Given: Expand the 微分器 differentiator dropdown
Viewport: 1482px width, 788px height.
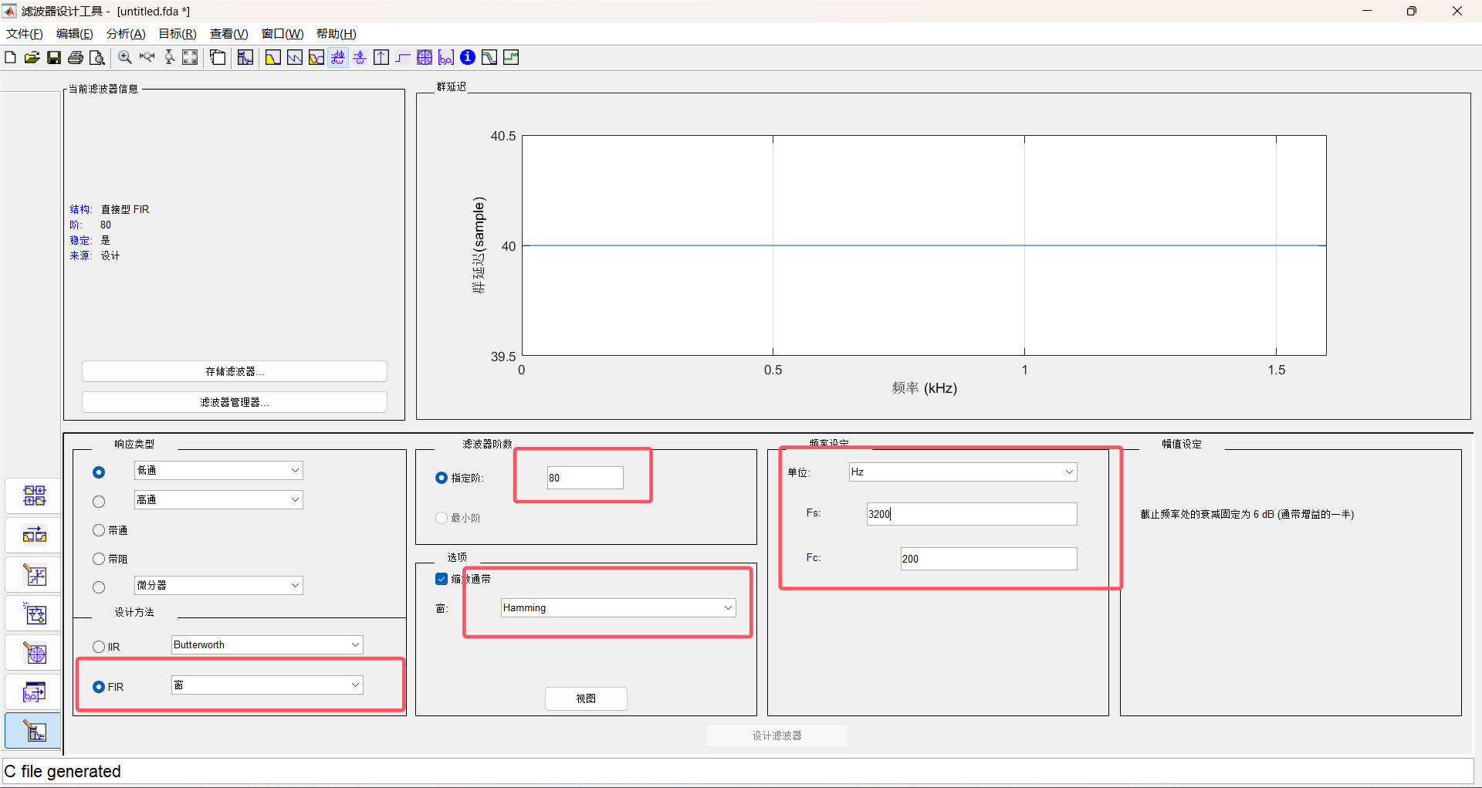Looking at the screenshot, I should coord(218,585).
